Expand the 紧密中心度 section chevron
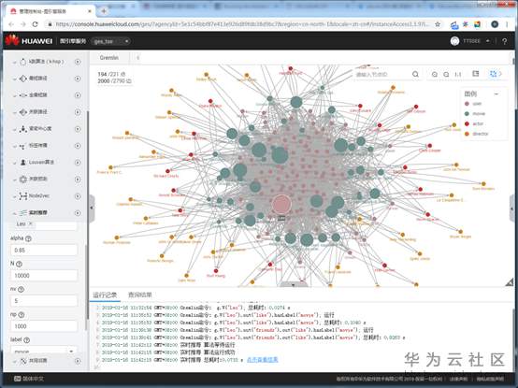The height and width of the screenshot is (388, 518). (x=14, y=129)
